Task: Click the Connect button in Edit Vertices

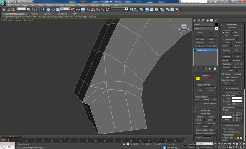Action: (205, 127)
